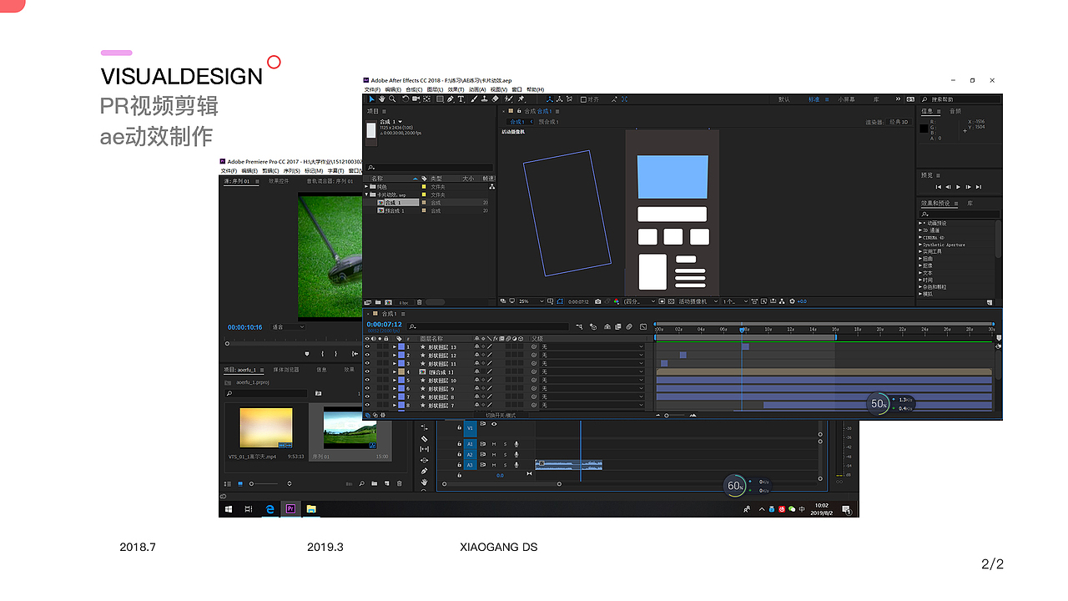Collapse the 卡片动效.aep folder in Project panel
The width and height of the screenshot is (1068, 601).
(x=367, y=194)
